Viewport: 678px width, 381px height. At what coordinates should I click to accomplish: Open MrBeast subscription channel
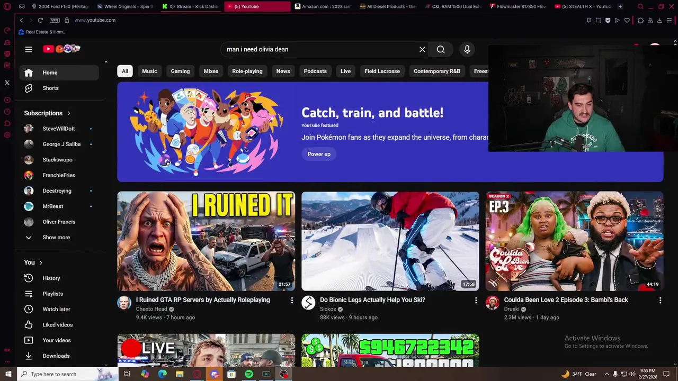tap(59, 206)
